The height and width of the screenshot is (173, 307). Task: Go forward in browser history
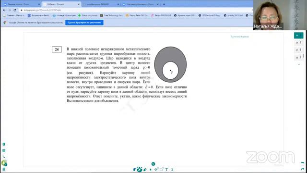coord(10,10)
